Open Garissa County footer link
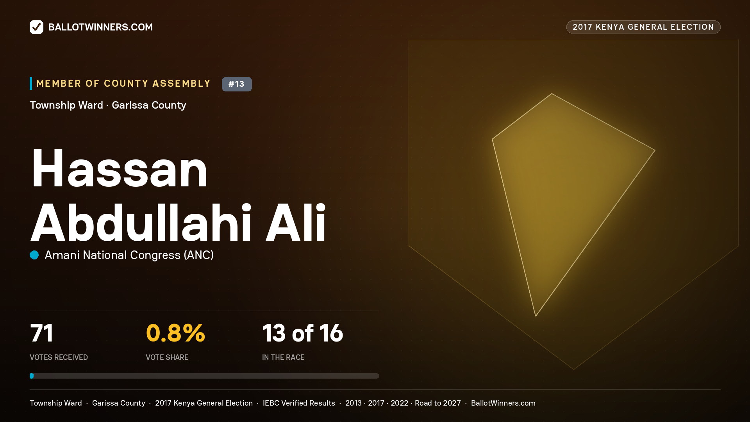Viewport: 750px width, 422px height. (x=119, y=403)
